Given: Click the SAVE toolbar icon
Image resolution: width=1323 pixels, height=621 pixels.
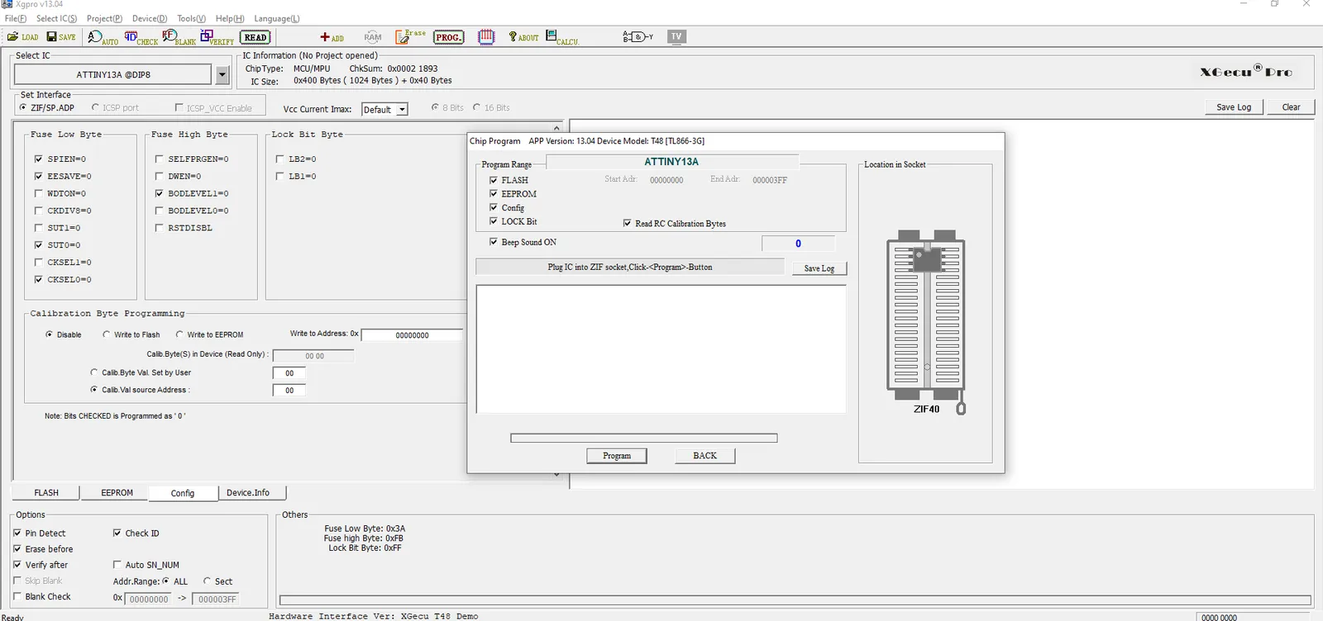Looking at the screenshot, I should 61,36.
